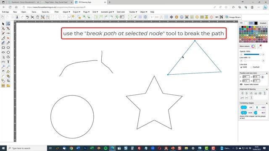Delete selection with the X icon
Viewport: 269px width, 151px height.
click(x=32, y=17)
